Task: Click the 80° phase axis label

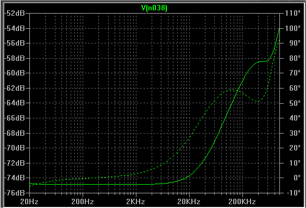Action: [295, 58]
